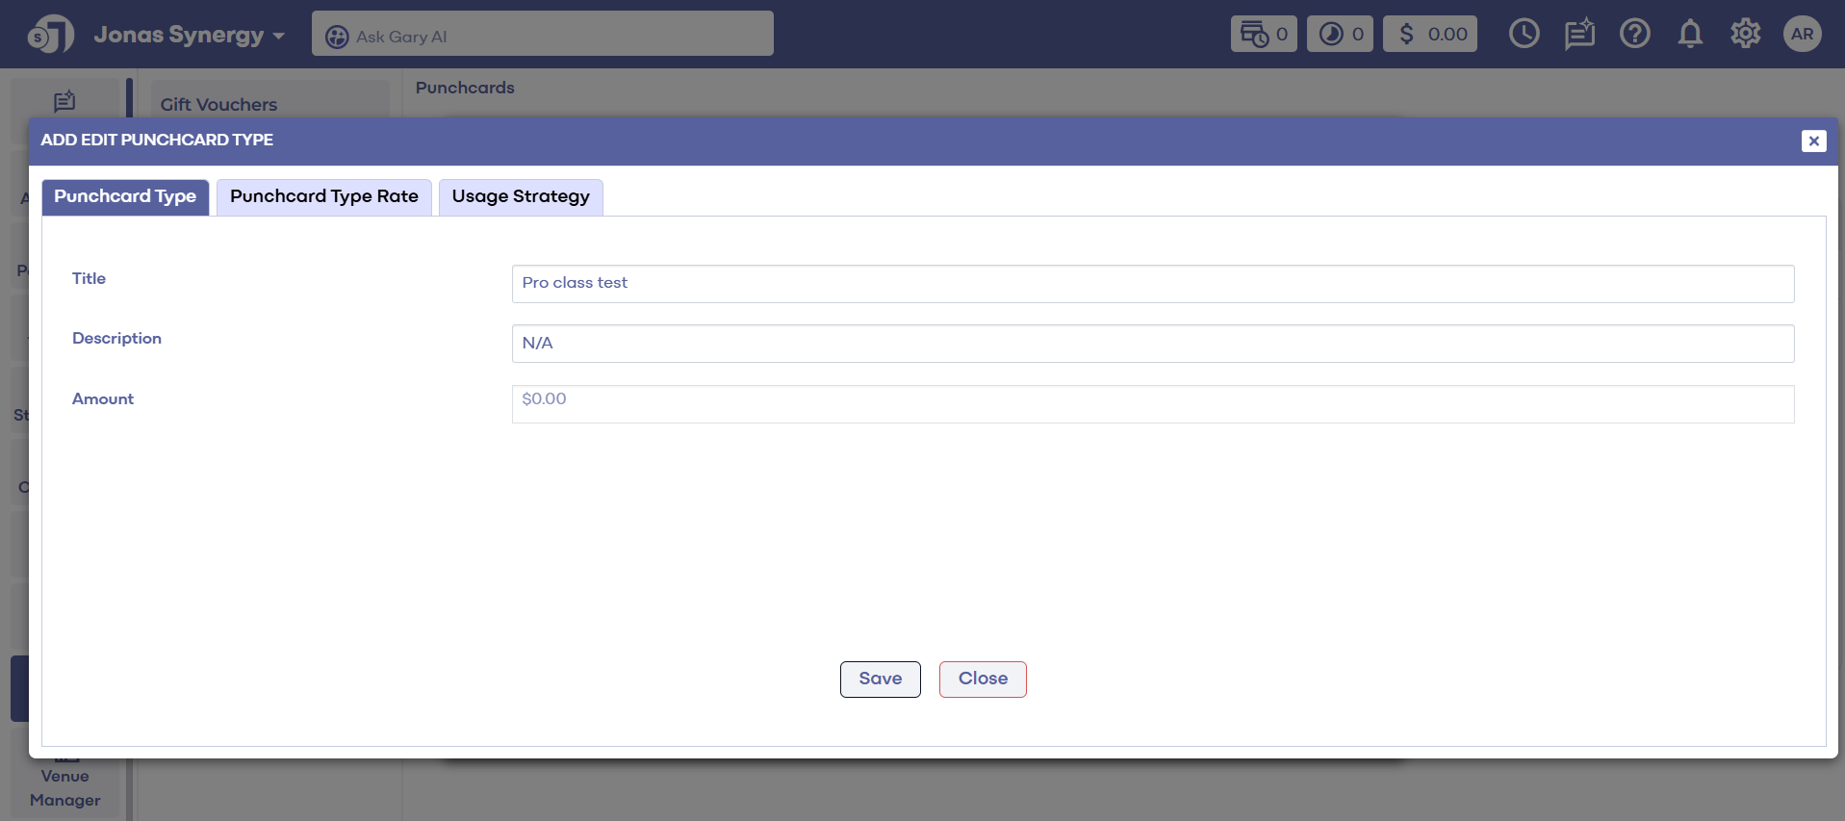Focus the Description input field
Viewport: 1845px width, 821px height.
coord(1152,344)
